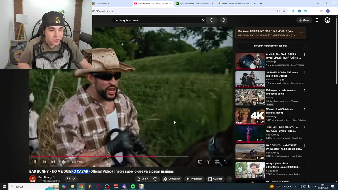This screenshot has width=338, height=190.
Task: Run search with magnifier button
Action: (212, 20)
